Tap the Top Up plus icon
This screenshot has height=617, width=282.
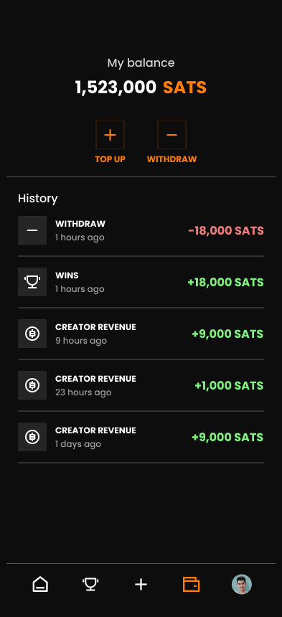[x=110, y=135]
